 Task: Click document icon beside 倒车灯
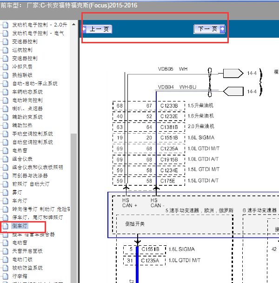pyautogui.click(x=6, y=226)
